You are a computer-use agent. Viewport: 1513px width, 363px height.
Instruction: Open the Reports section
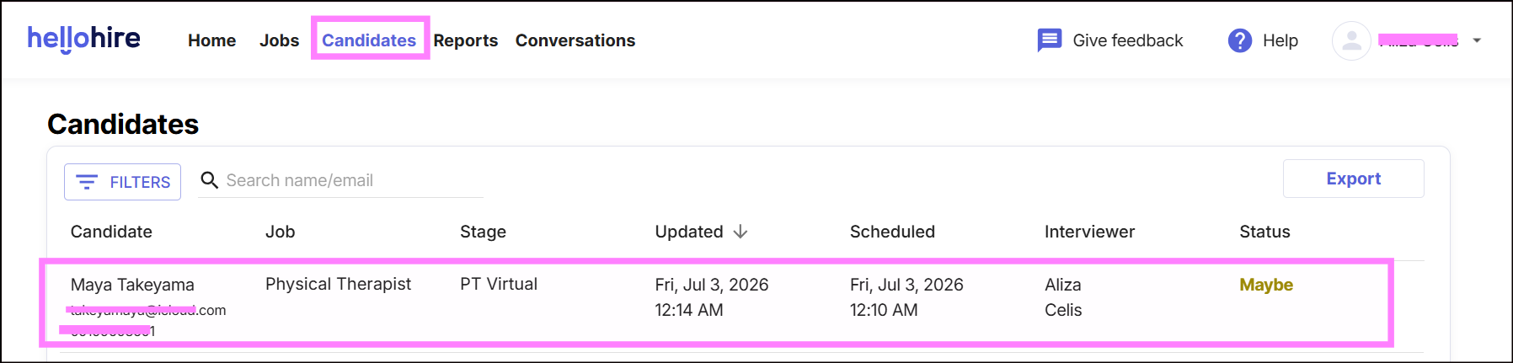tap(465, 40)
